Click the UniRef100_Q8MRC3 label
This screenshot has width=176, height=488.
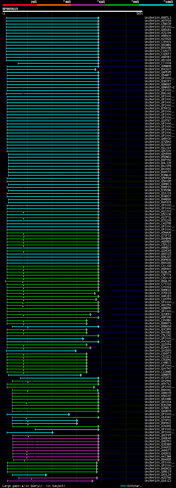pyautogui.click(x=158, y=184)
